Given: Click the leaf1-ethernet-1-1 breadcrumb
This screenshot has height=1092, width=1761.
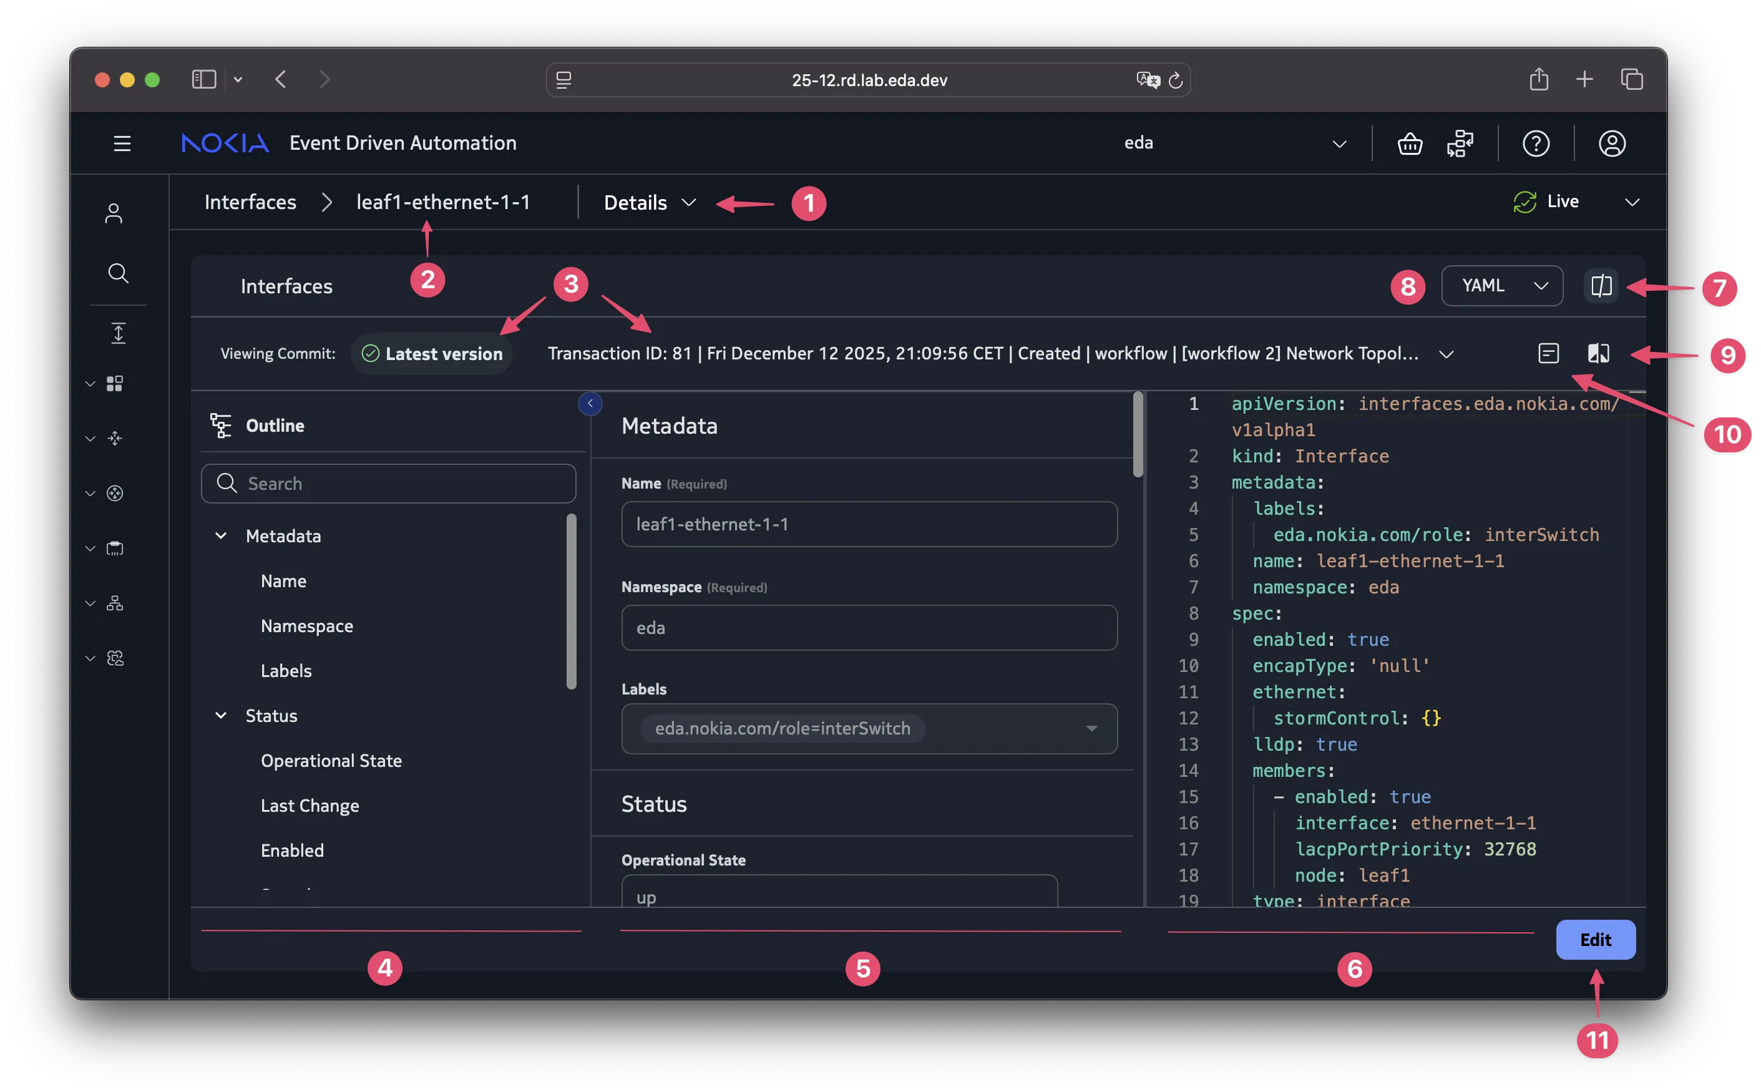Looking at the screenshot, I should (x=442, y=202).
